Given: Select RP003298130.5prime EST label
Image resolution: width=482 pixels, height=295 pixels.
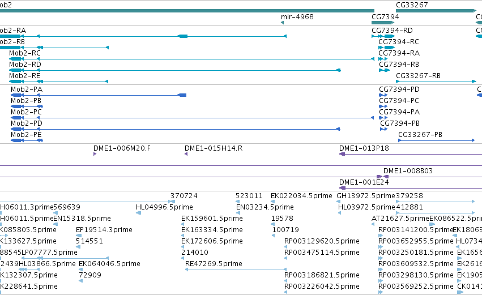Looking at the screenshot, I should [x=416, y=276].
